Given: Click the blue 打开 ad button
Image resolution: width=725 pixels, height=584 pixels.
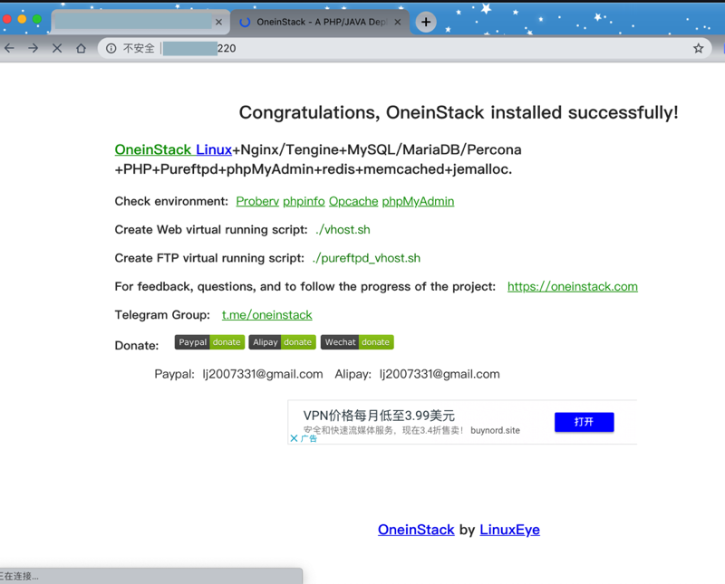Looking at the screenshot, I should [x=584, y=422].
